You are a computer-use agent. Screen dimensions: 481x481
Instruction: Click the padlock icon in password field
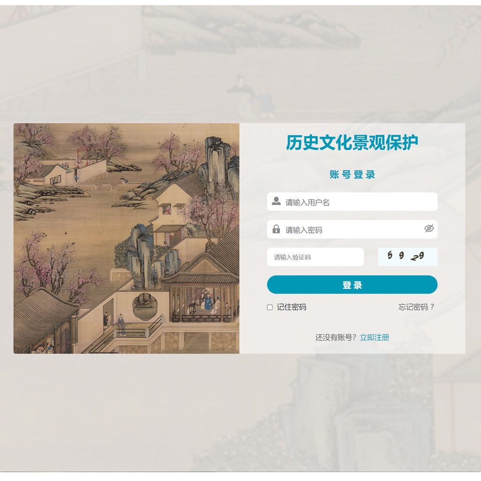pyautogui.click(x=276, y=229)
